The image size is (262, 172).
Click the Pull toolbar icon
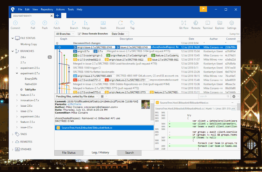(x=33, y=23)
